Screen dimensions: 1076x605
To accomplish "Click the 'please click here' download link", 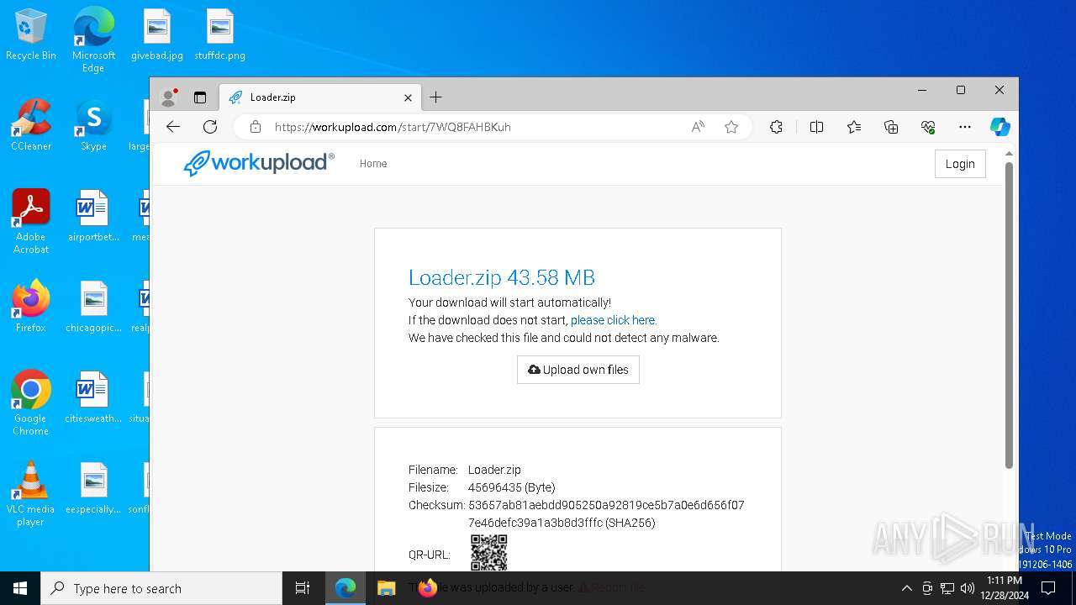I will point(614,320).
